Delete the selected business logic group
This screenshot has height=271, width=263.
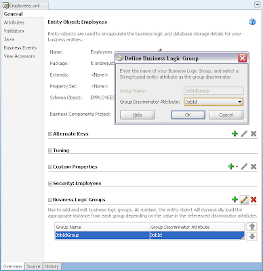pos(254,199)
